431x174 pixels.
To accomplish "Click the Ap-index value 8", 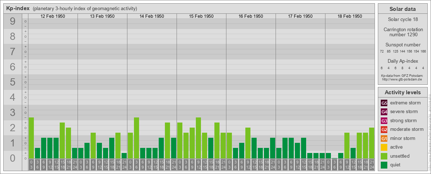I will 402,68.
